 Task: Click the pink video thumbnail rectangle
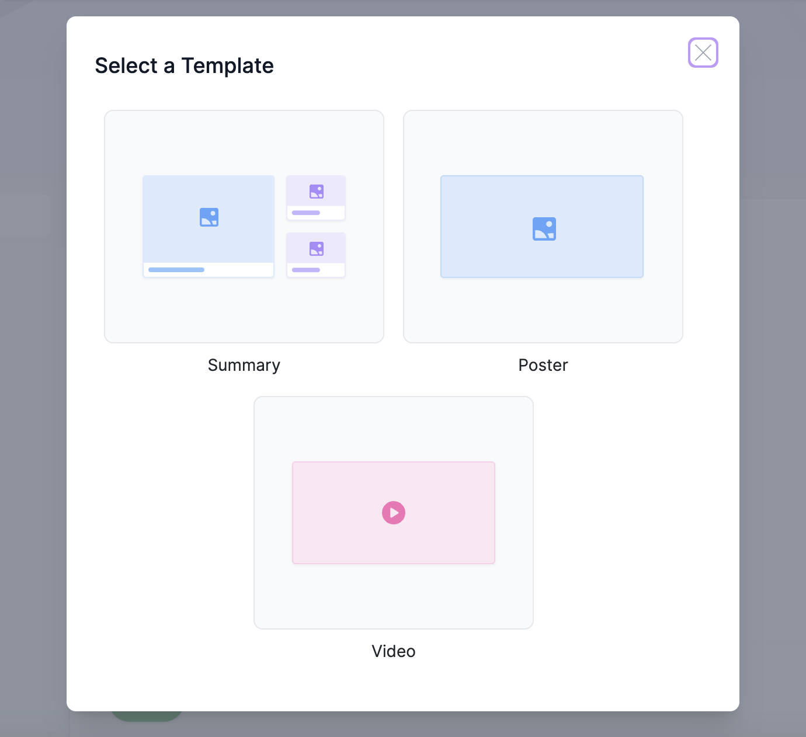pyautogui.click(x=393, y=512)
